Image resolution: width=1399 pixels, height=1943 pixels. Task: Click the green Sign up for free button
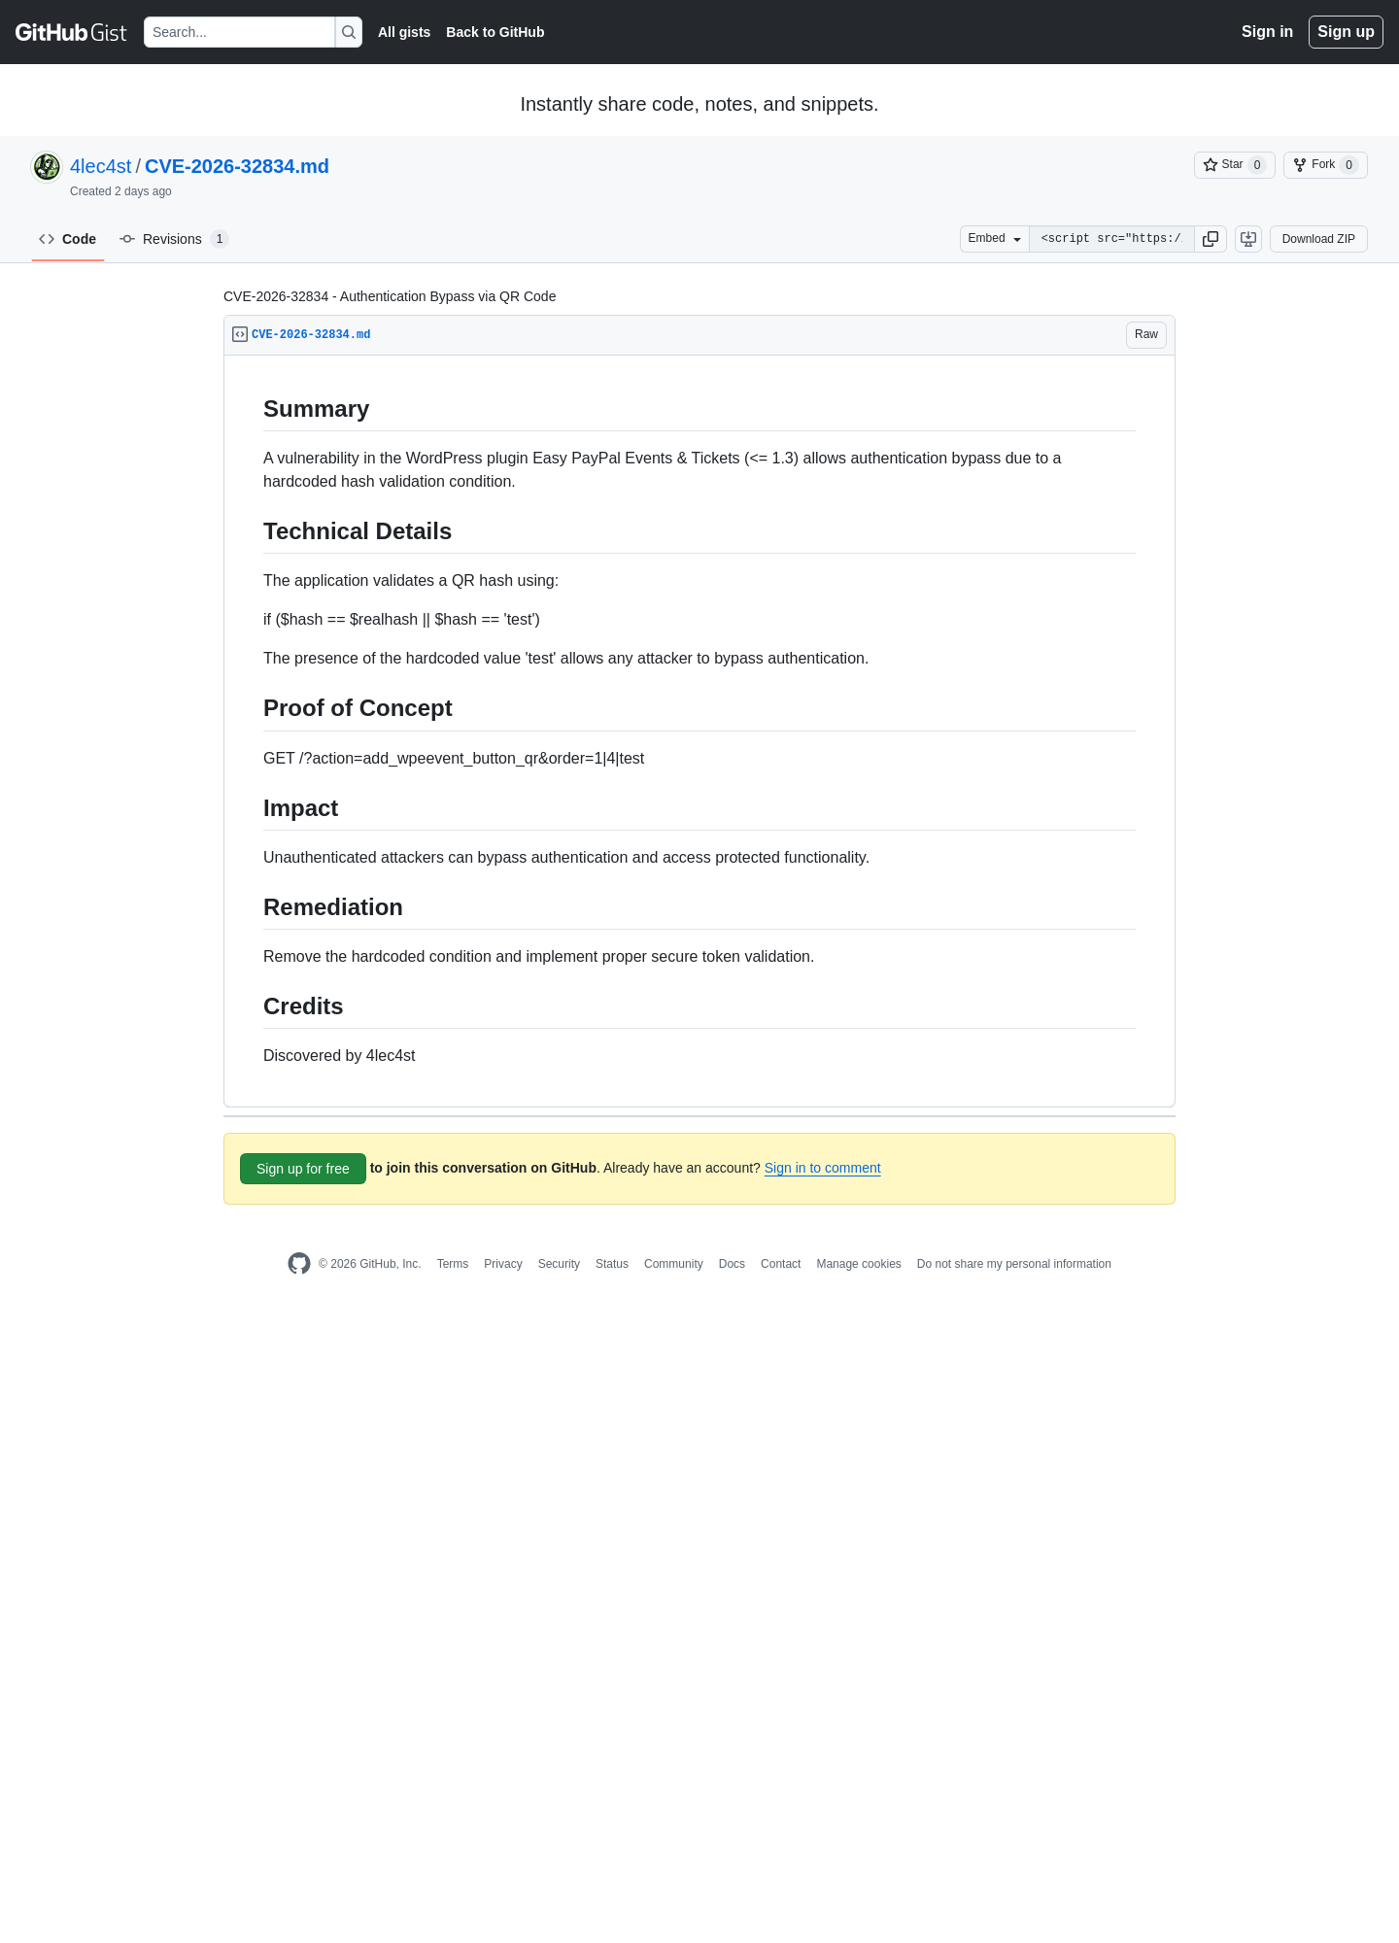(303, 1169)
